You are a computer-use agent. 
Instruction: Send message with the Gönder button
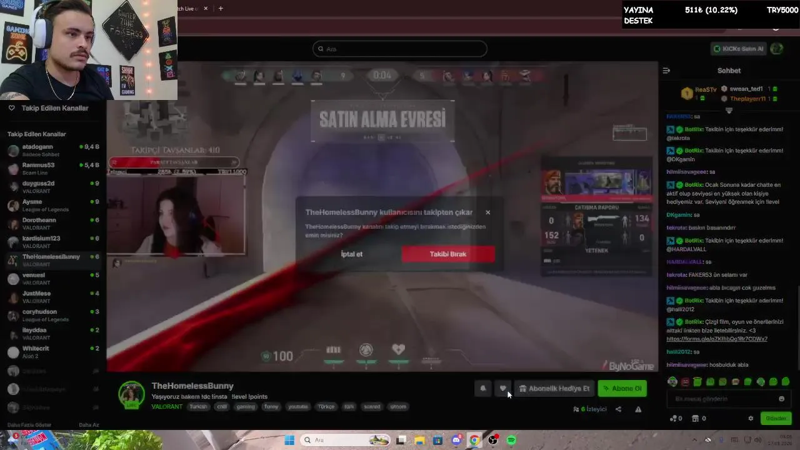[x=776, y=418]
